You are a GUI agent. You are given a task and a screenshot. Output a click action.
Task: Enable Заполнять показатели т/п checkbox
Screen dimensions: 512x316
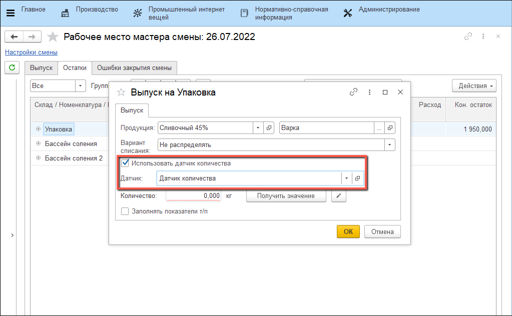tap(125, 211)
